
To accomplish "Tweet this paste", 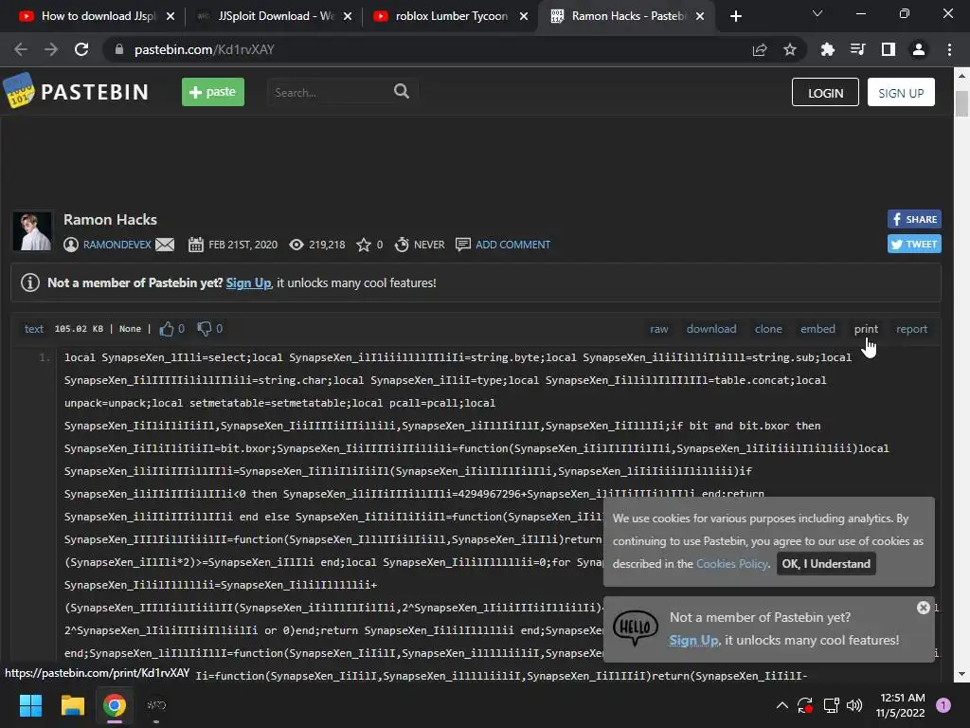I will [914, 244].
